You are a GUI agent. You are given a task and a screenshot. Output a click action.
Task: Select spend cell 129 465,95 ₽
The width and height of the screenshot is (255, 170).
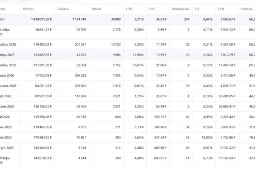[x=42, y=127]
